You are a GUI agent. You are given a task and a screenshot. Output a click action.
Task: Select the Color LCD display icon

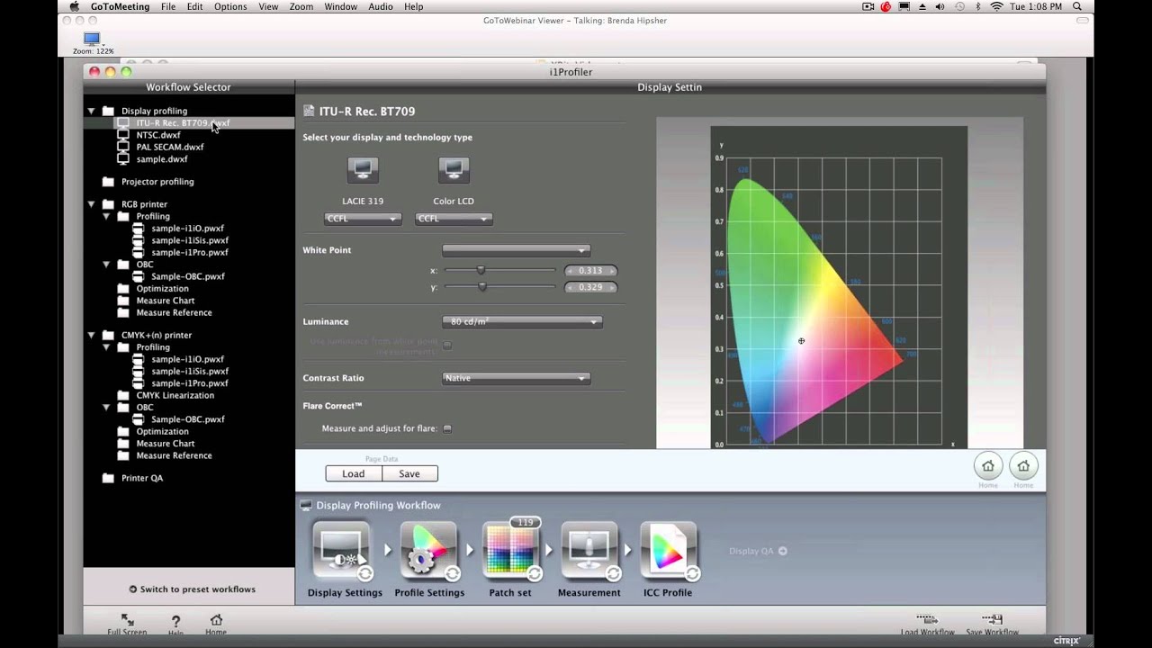(454, 169)
